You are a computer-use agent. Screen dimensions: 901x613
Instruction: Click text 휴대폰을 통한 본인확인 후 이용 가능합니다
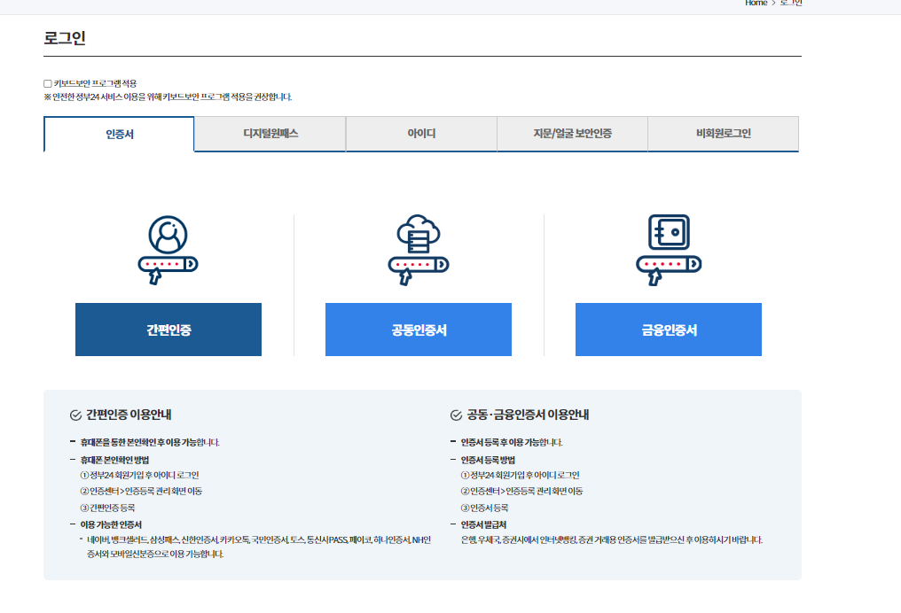pyautogui.click(x=150, y=443)
